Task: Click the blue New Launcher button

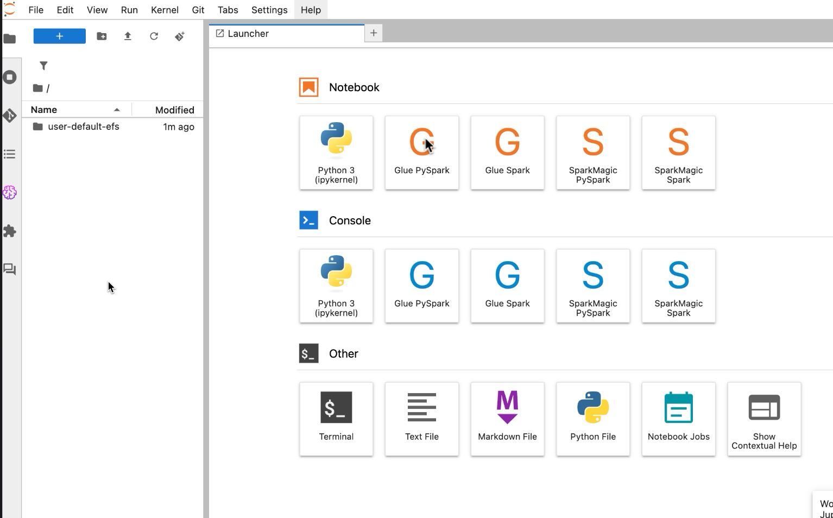Action: click(60, 36)
